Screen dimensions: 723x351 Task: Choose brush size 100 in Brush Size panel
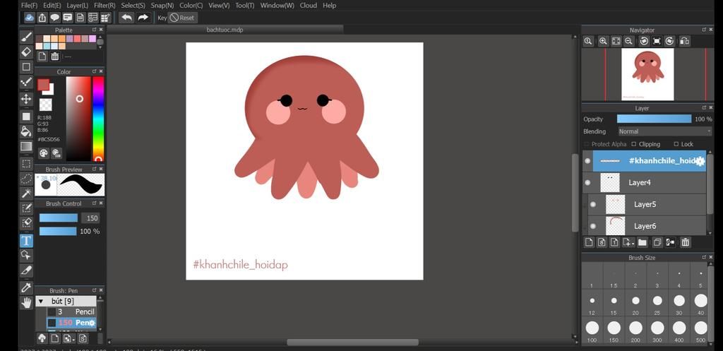[x=592, y=331]
